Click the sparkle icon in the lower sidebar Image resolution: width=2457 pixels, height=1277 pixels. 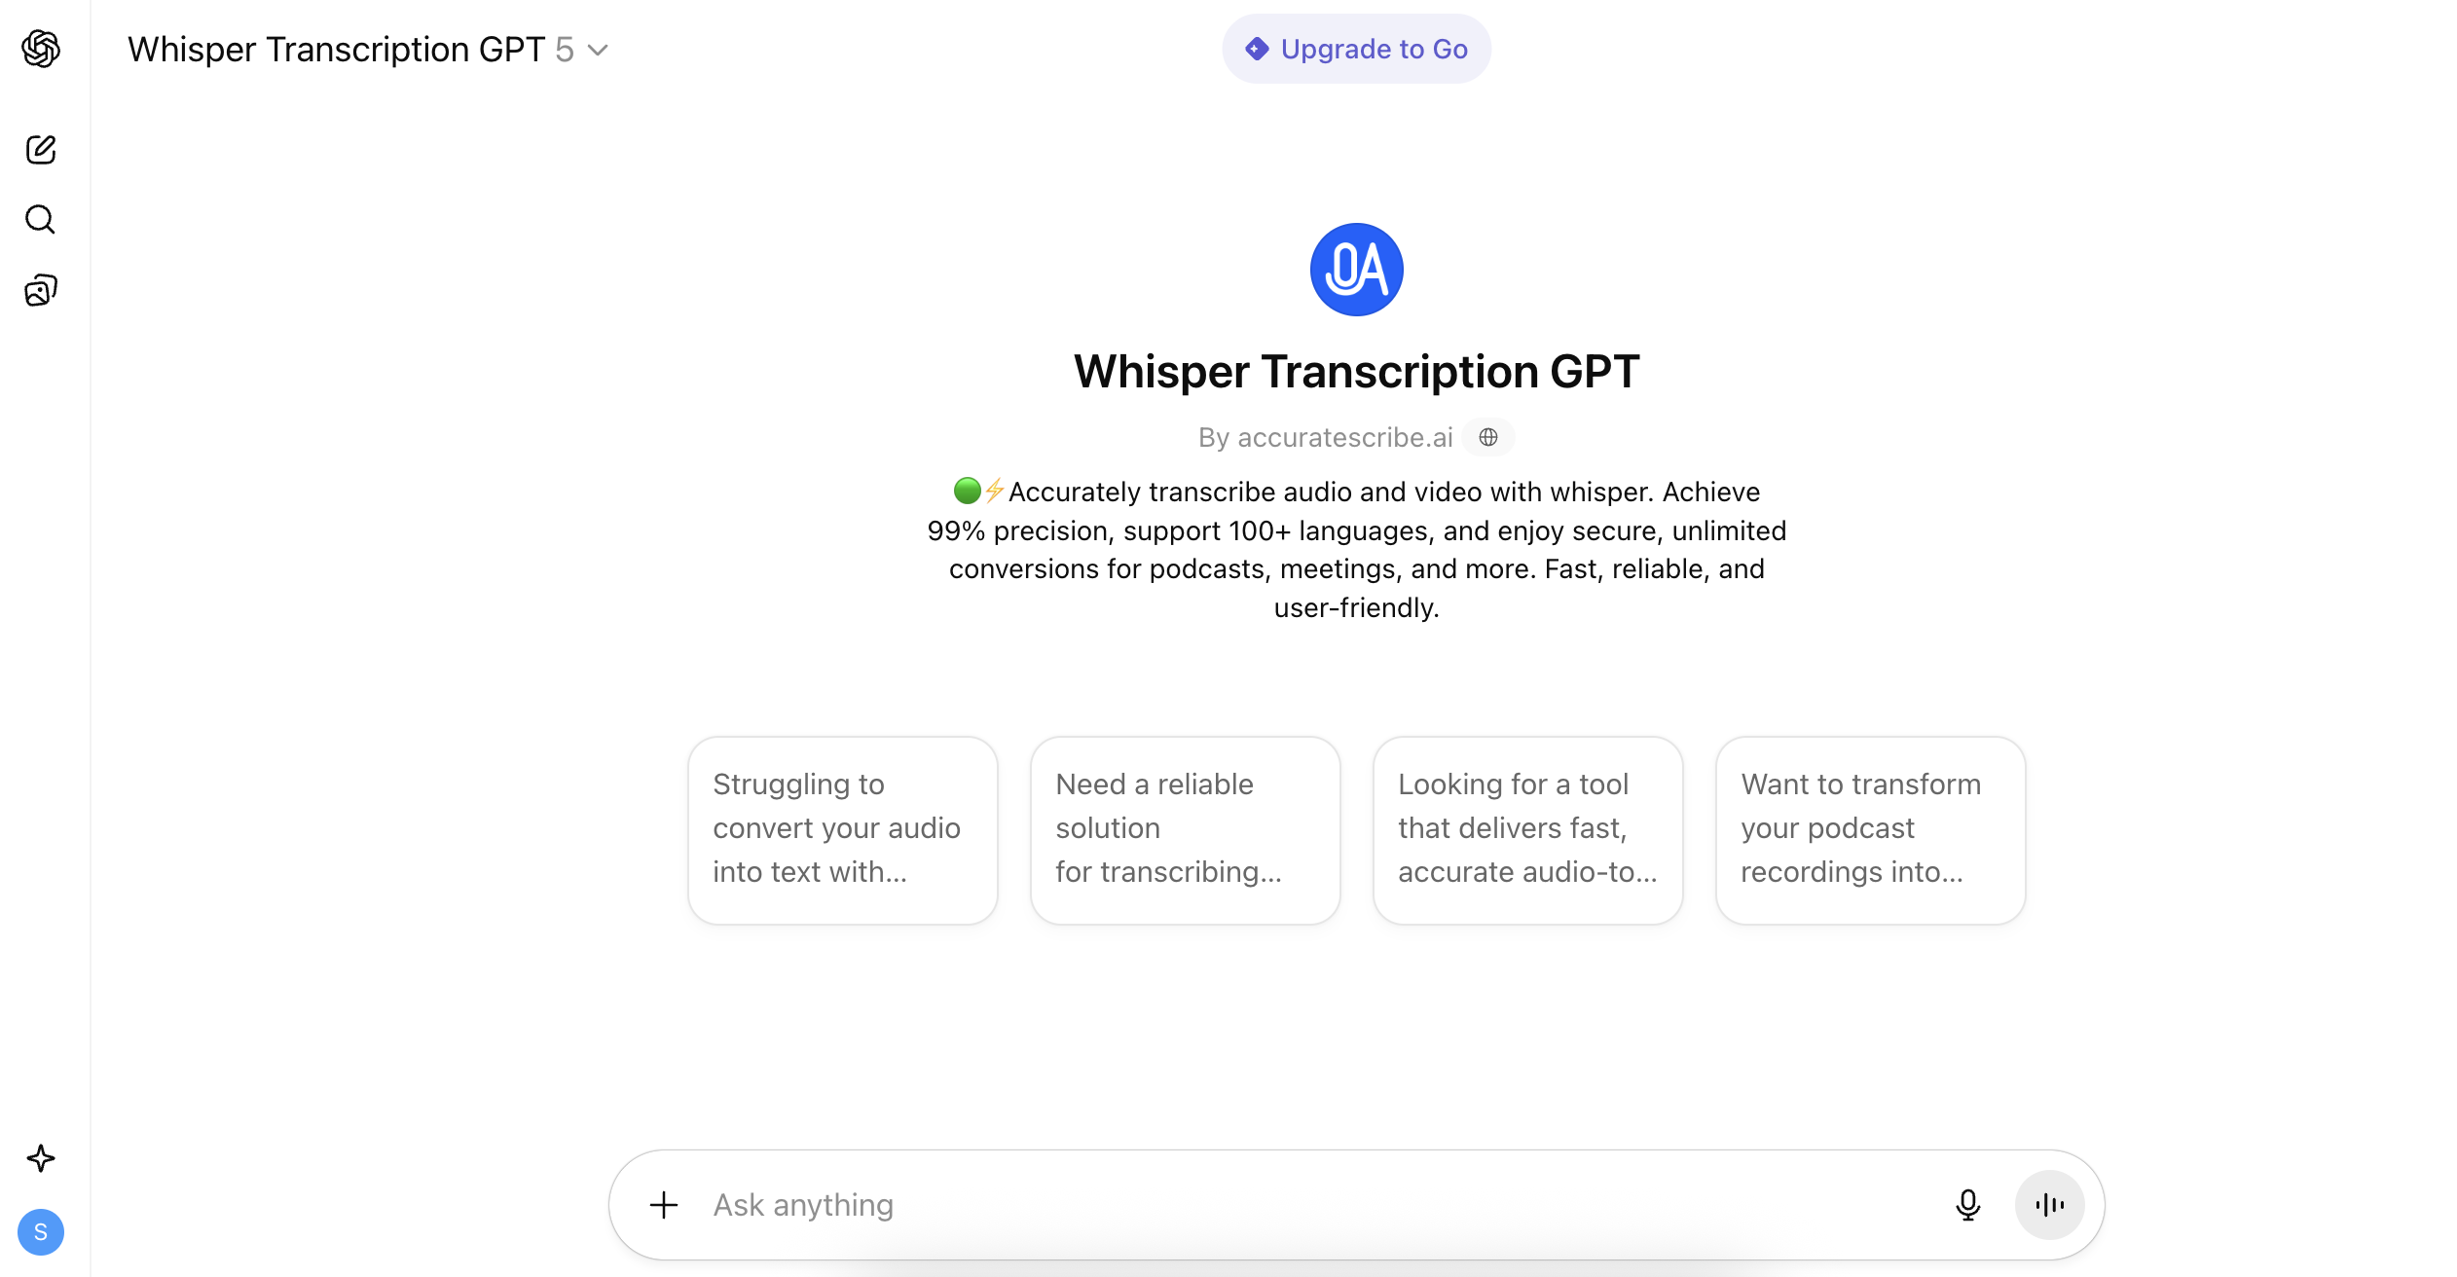[40, 1158]
